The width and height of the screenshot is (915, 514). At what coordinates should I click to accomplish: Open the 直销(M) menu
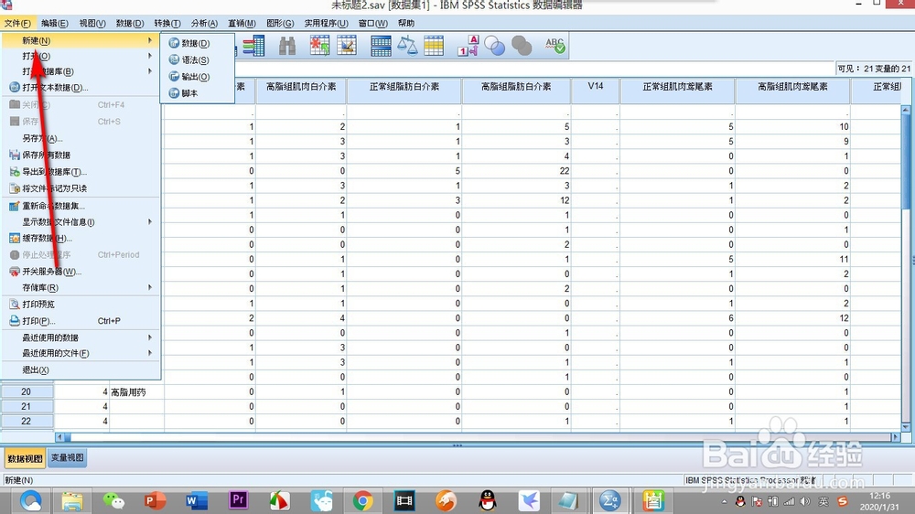coord(242,23)
